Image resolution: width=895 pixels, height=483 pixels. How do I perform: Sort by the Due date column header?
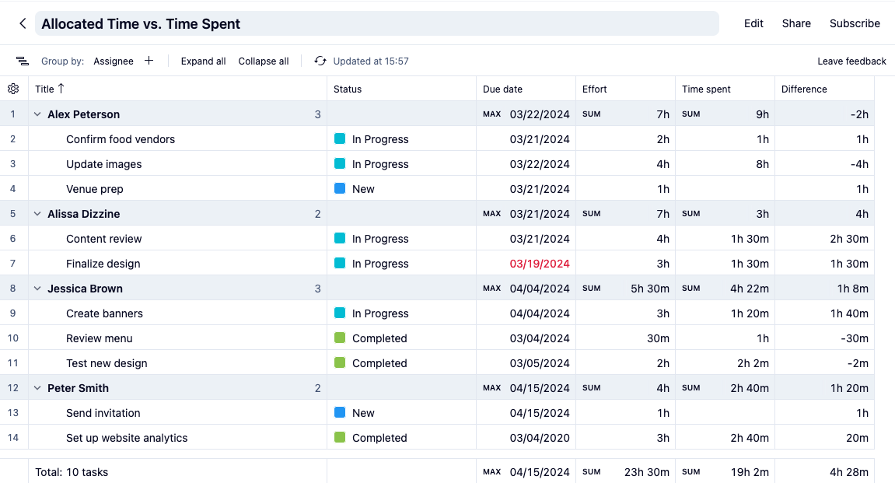point(502,89)
